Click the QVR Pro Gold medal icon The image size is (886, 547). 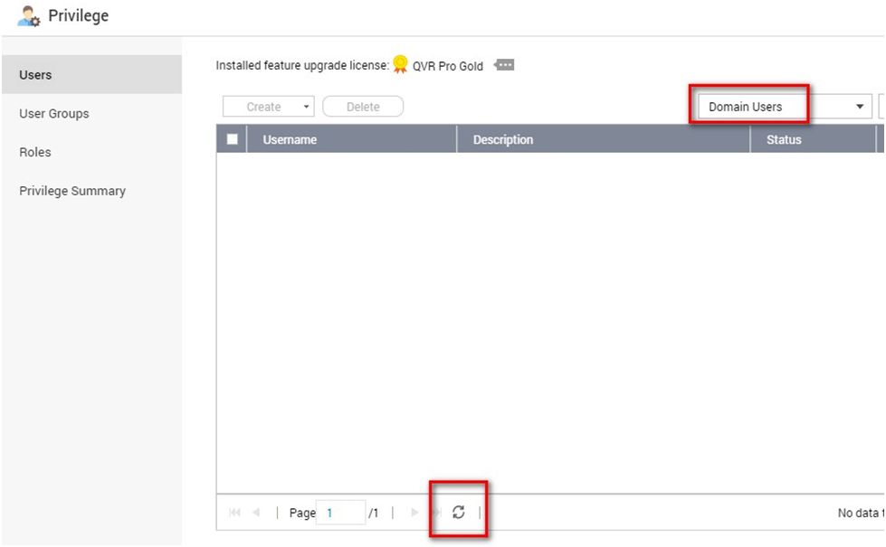point(400,64)
